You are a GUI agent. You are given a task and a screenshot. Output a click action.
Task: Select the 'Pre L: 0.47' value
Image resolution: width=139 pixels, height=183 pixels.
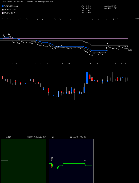click(x=86, y=11)
